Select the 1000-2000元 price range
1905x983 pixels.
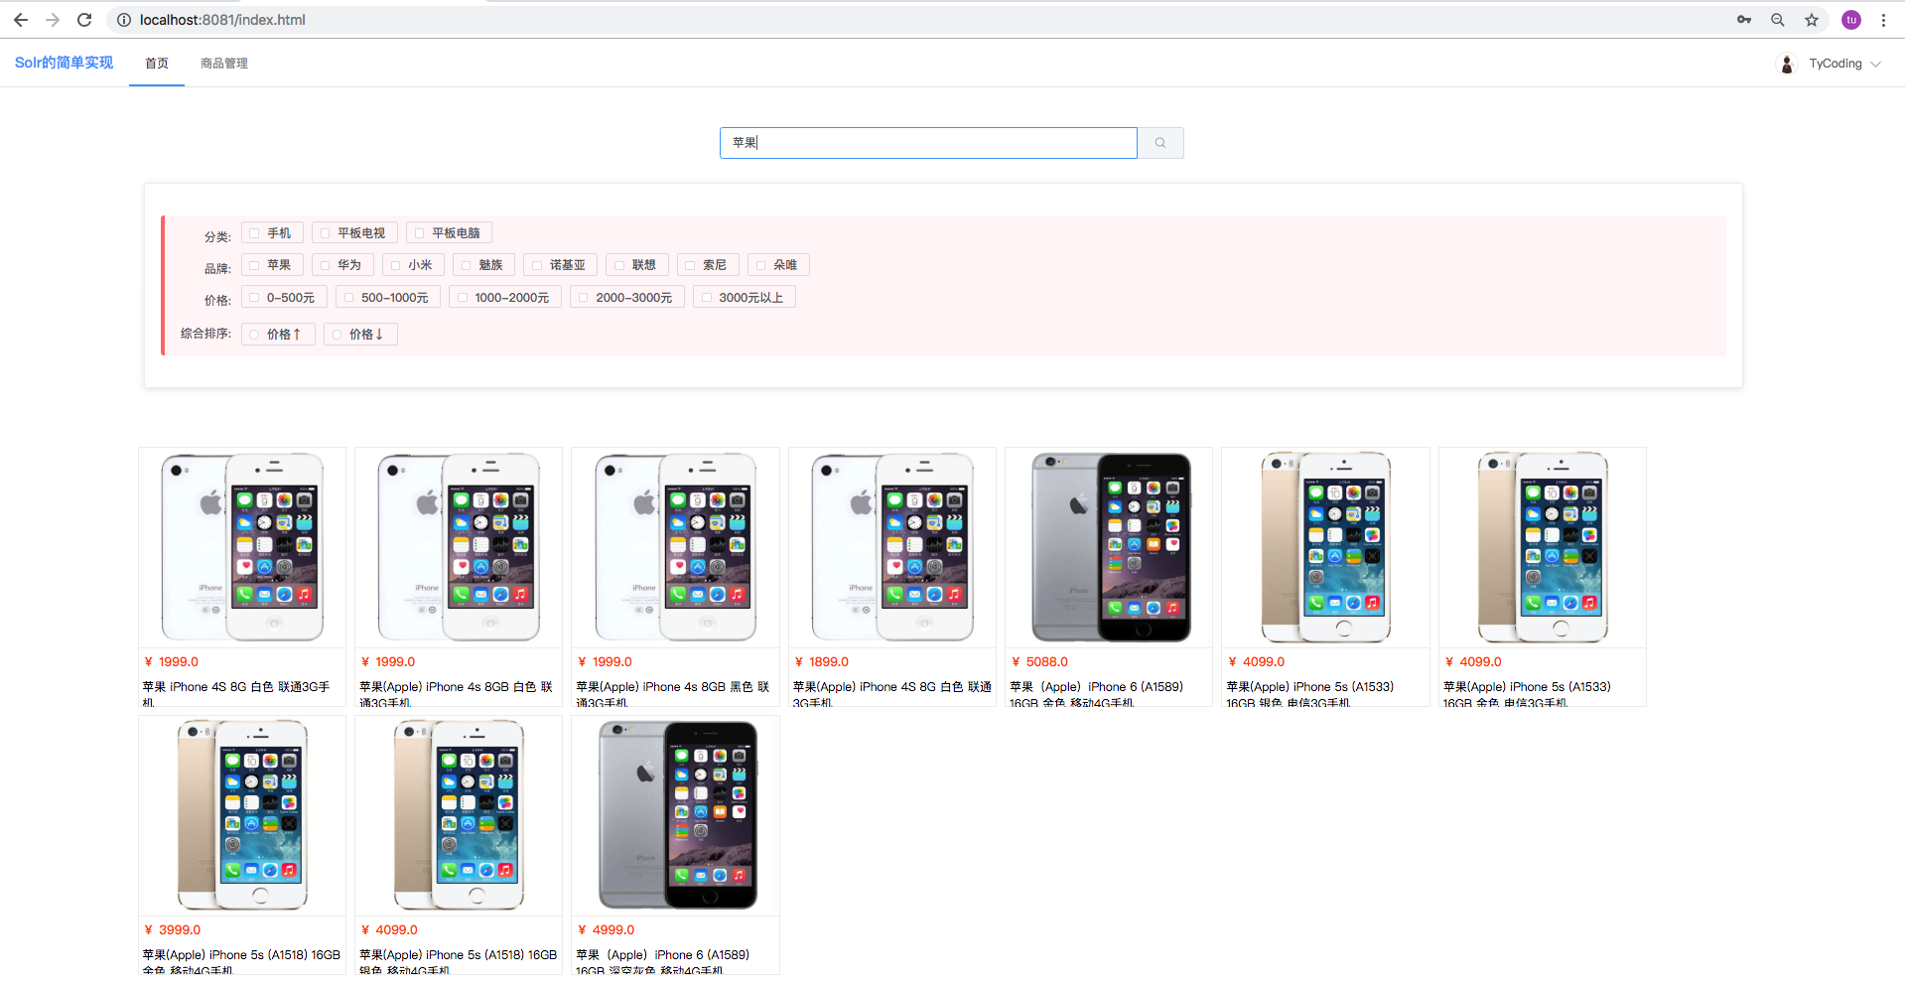[505, 298]
